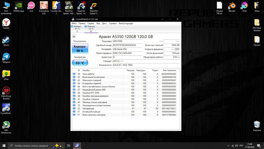Click the Атрибут column header

coord(102,70)
